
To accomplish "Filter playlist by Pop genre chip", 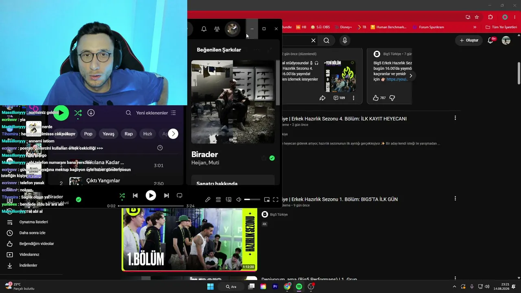I will click(88, 134).
